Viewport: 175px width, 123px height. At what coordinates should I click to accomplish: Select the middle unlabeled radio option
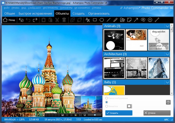(107, 102)
